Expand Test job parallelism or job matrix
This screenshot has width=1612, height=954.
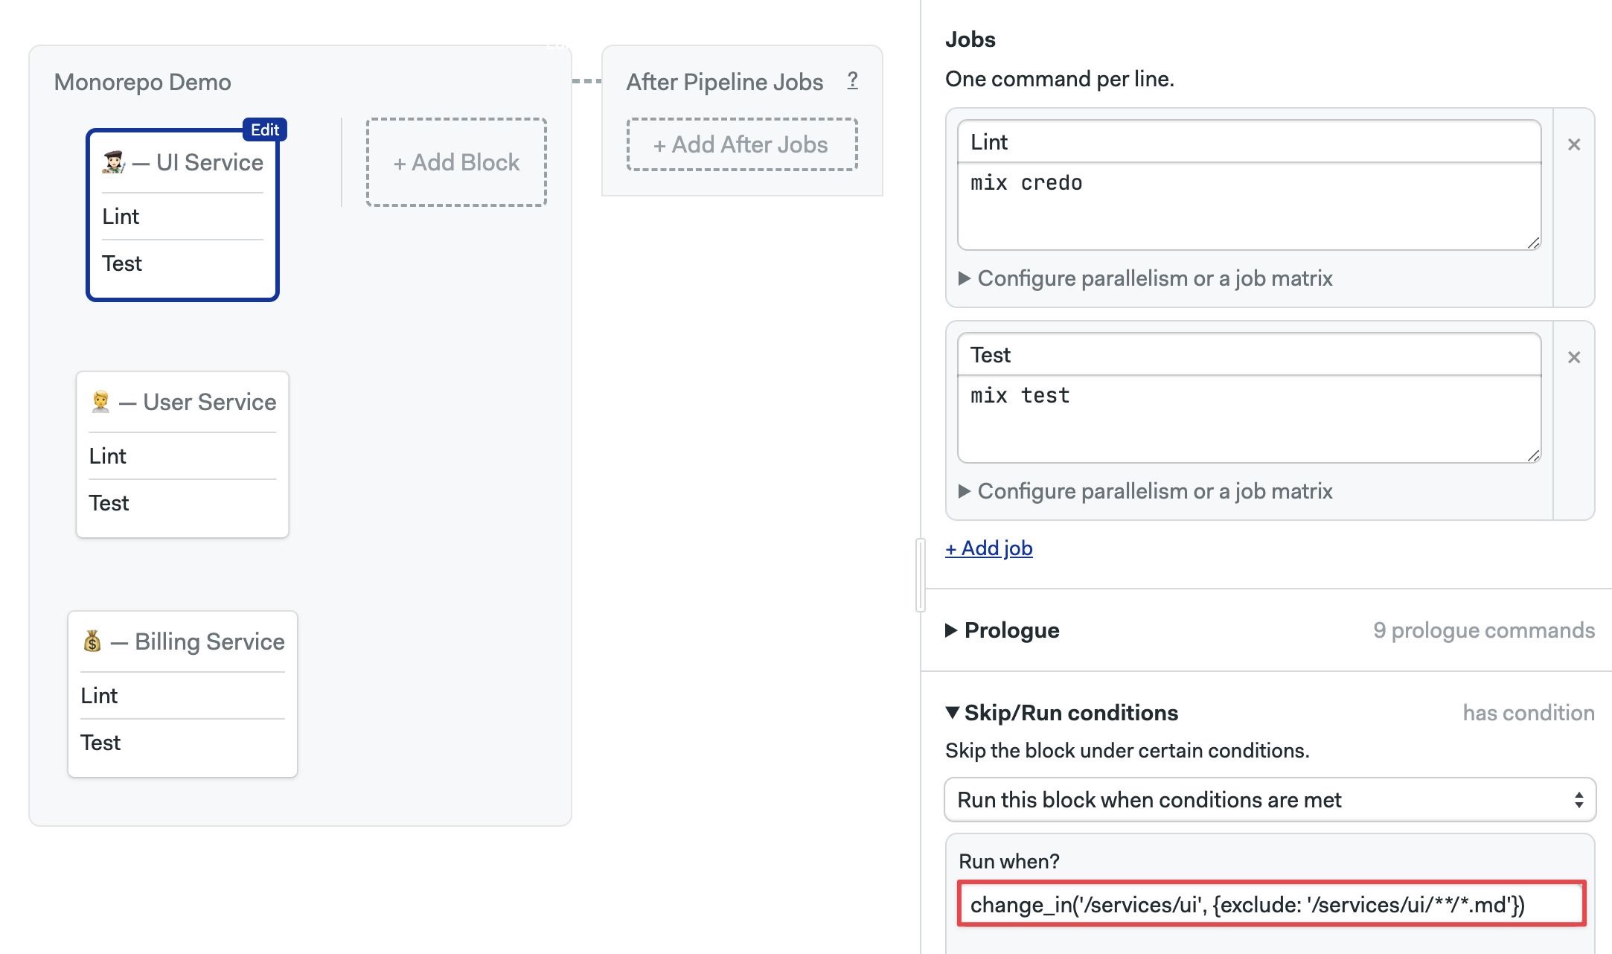(x=1146, y=491)
